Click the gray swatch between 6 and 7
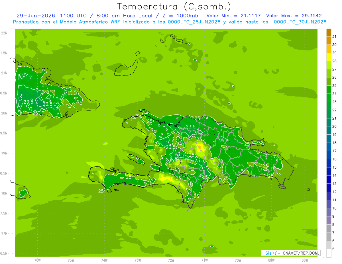The width and height of the screenshot is (342, 264). tap(329, 237)
